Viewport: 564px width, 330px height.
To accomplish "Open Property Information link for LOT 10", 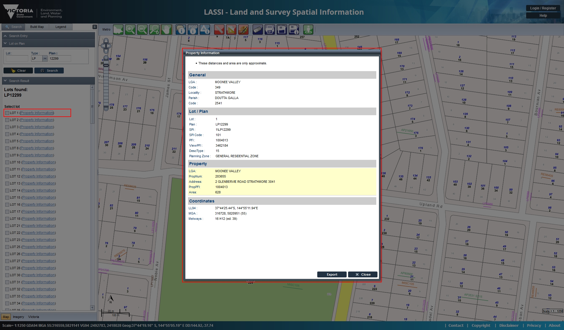I will point(38,162).
